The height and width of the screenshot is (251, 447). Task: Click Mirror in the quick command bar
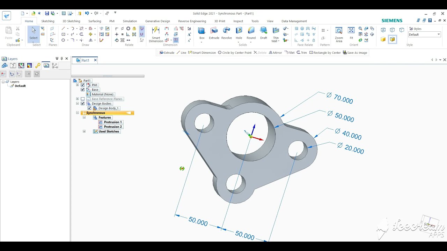275,53
